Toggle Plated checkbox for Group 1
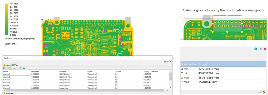The image size is (268, 95). [116, 74]
